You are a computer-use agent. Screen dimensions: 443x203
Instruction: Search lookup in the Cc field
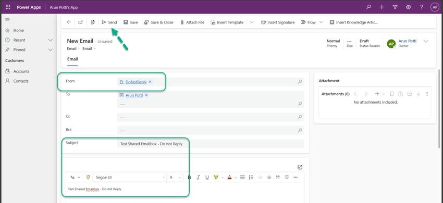(300, 117)
